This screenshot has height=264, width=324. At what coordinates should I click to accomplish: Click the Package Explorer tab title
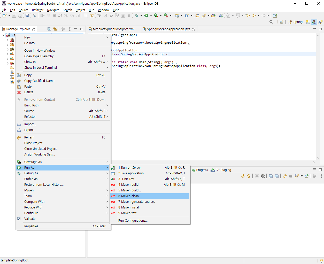[x=18, y=29]
